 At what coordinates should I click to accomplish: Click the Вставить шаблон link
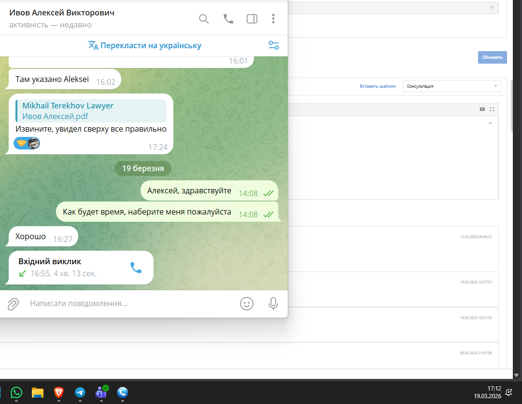(378, 86)
